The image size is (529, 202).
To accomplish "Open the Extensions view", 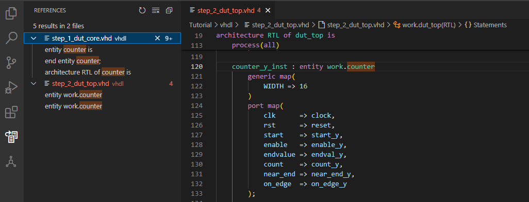I will pyautogui.click(x=11, y=112).
